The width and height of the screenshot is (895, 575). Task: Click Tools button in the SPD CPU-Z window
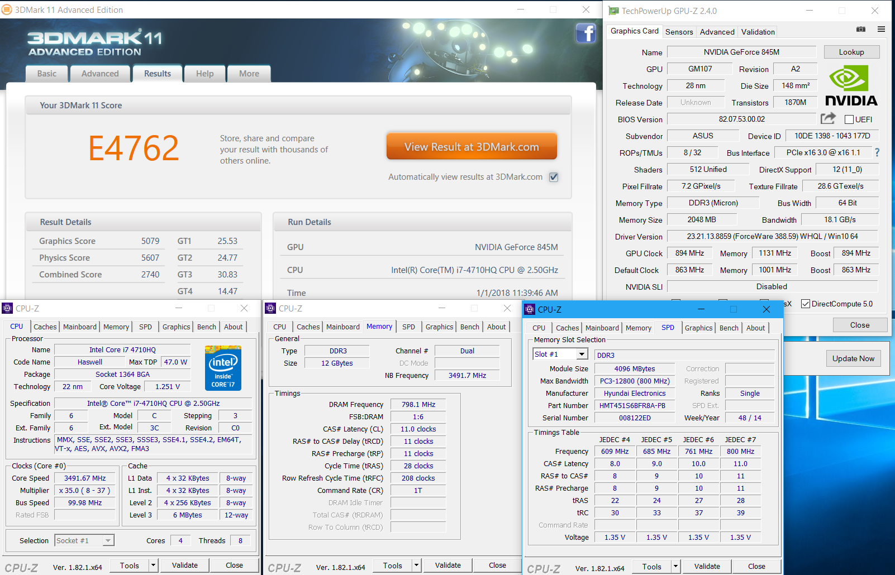[652, 567]
